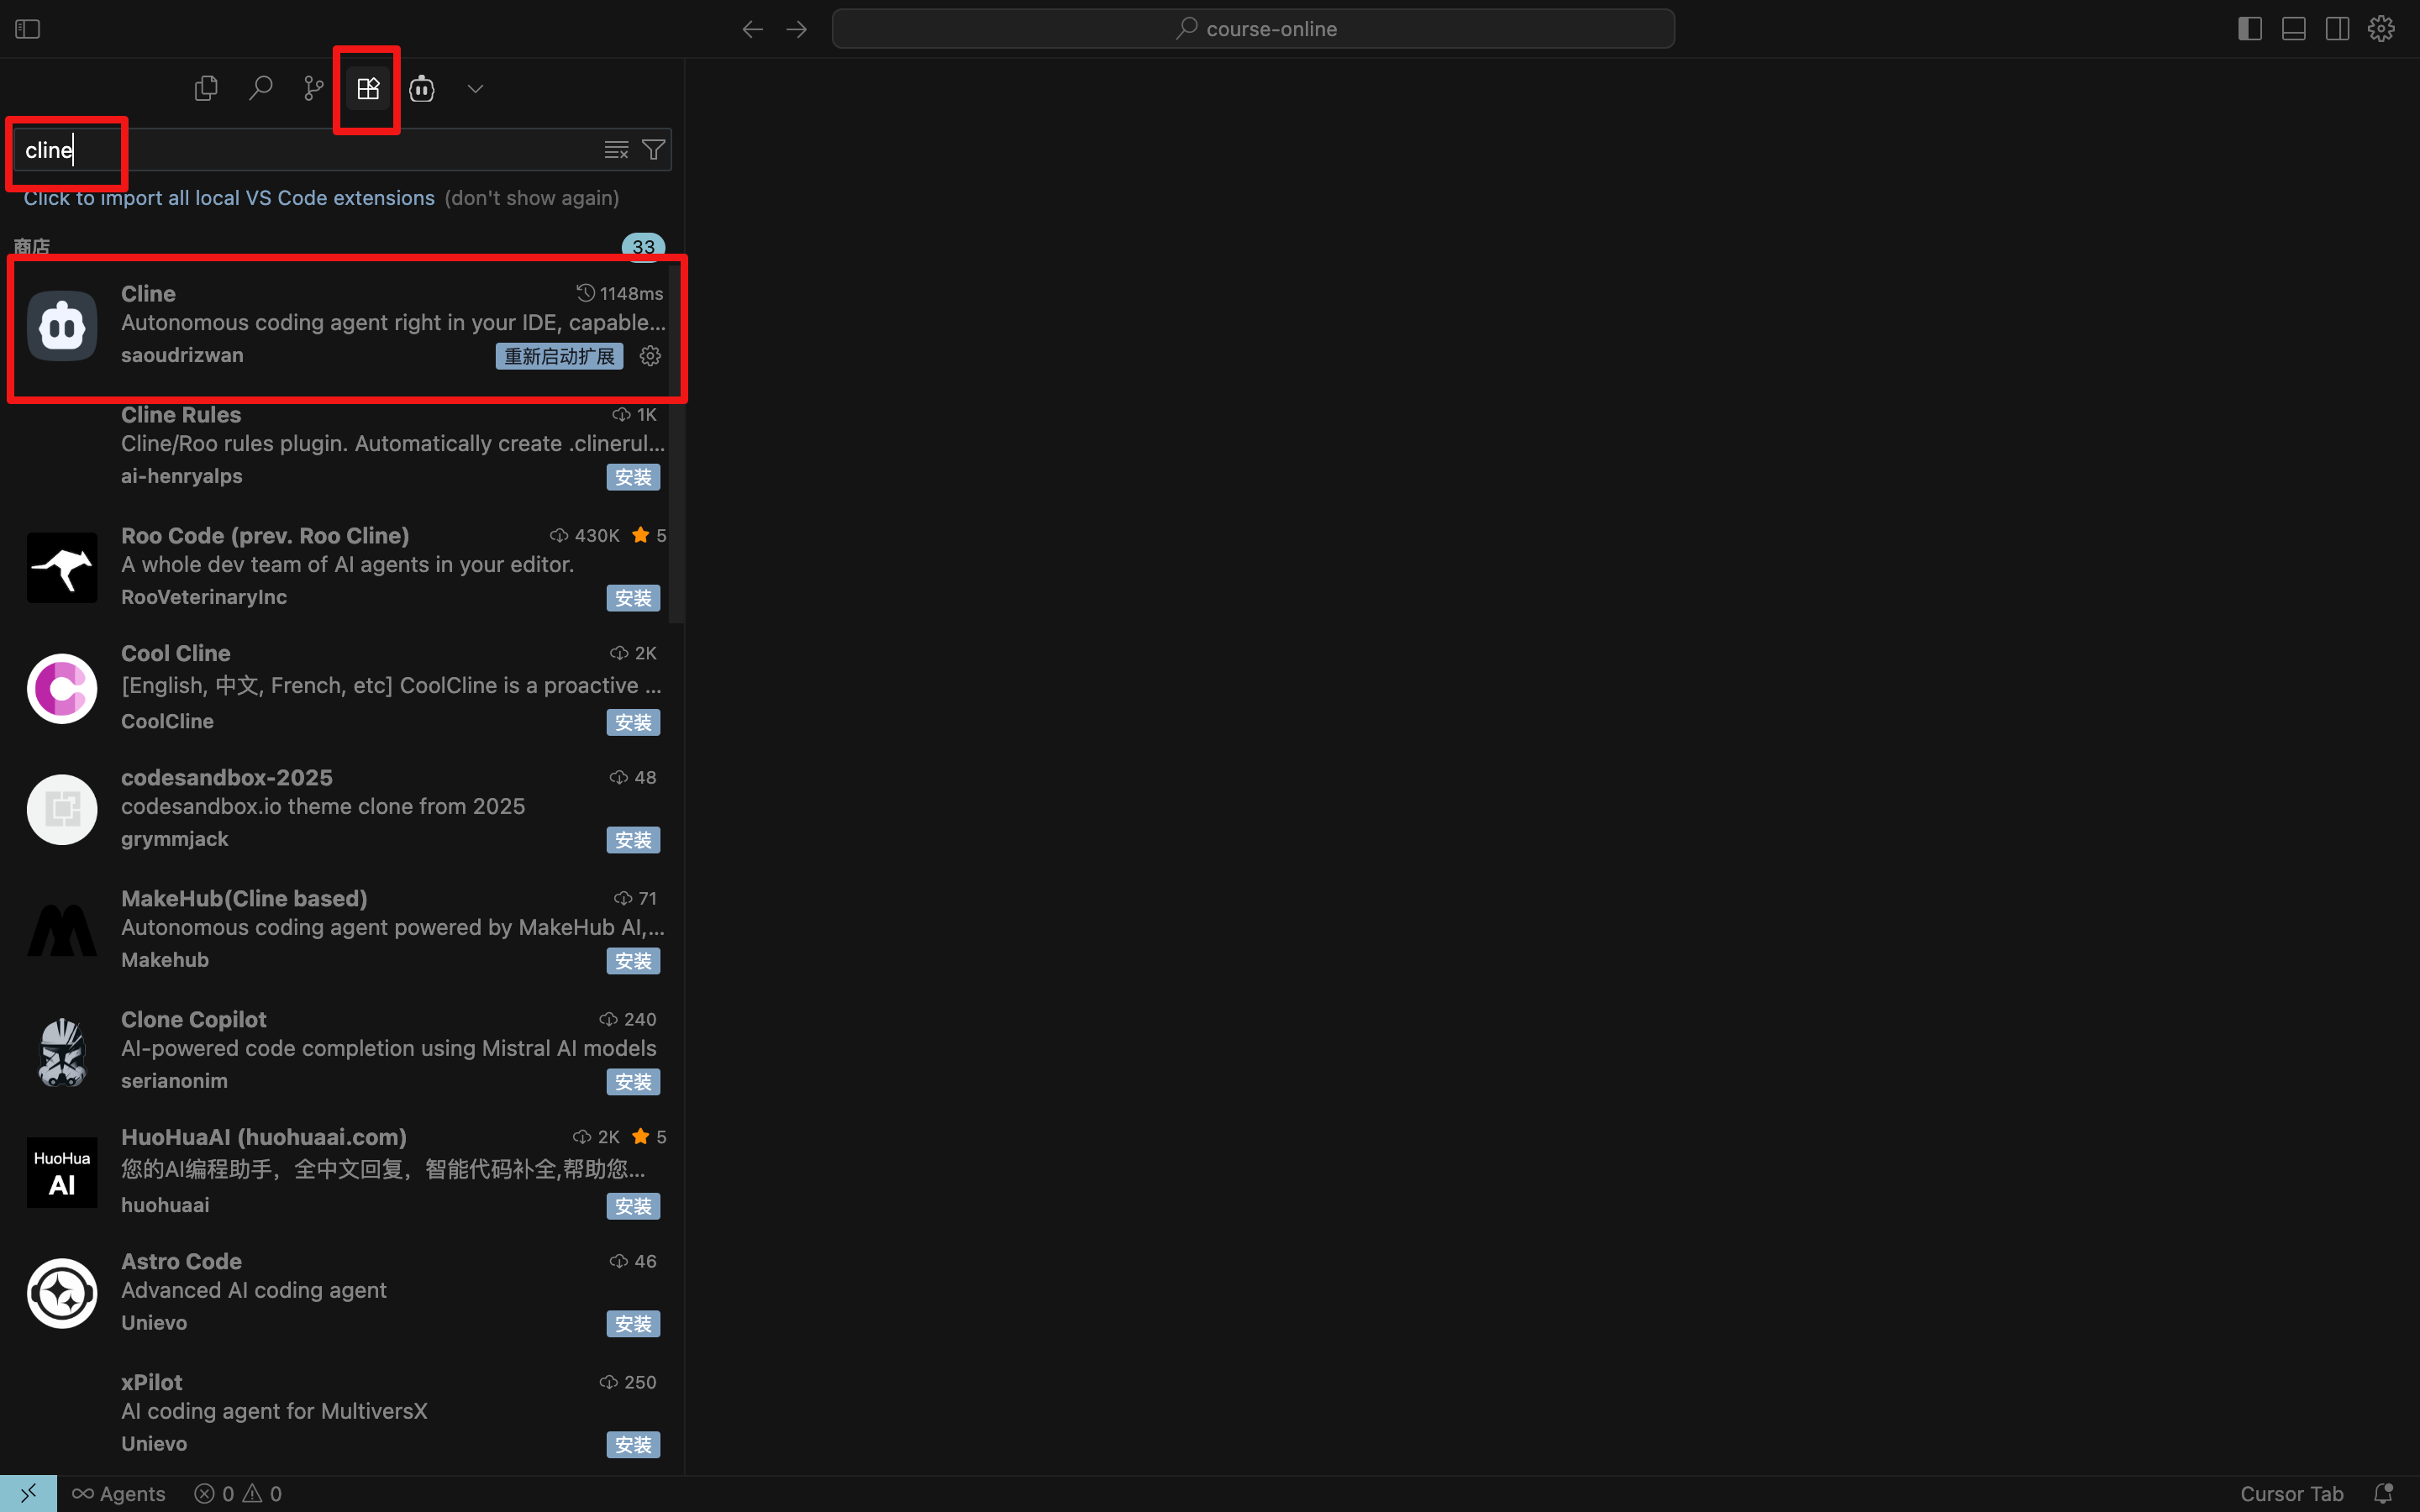Select the Cline extension robot logo

coord(62,326)
